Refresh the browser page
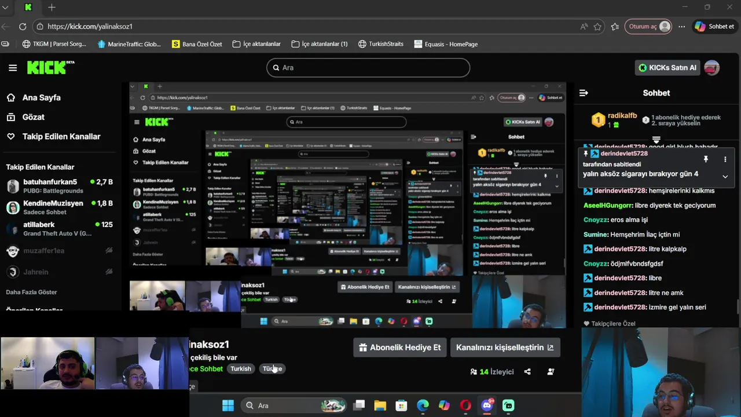 coord(23,27)
